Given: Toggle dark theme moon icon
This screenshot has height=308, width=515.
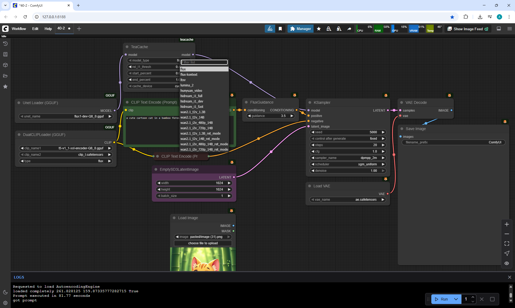Looking at the screenshot, I should 5,292.
